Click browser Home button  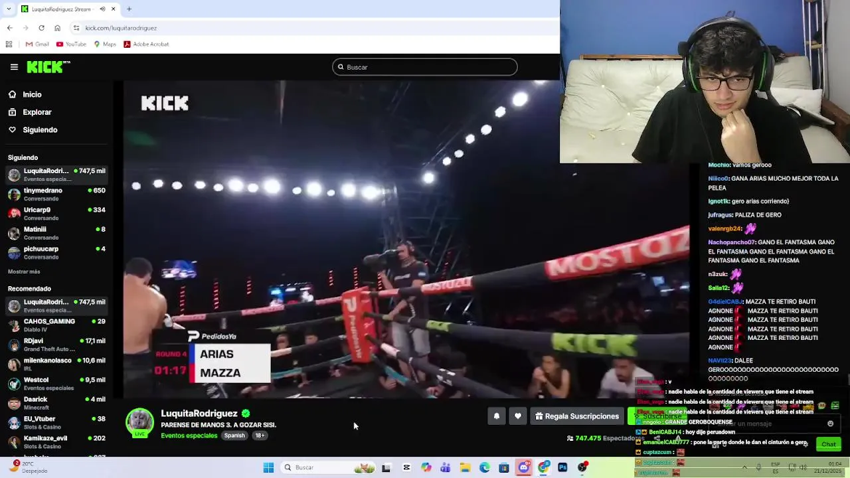click(57, 28)
